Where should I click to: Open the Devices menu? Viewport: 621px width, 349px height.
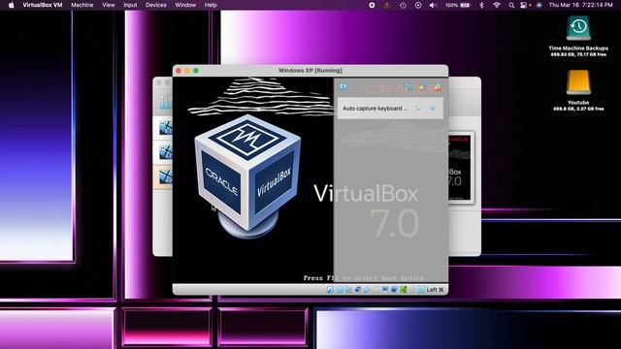point(155,5)
